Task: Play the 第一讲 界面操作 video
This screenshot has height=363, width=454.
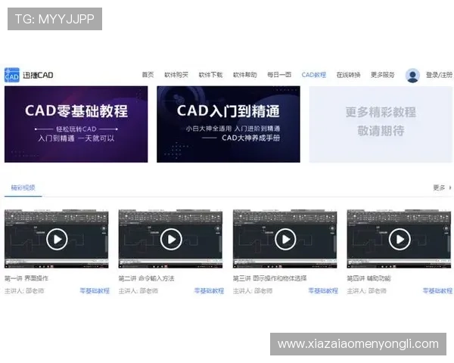Action: click(57, 239)
